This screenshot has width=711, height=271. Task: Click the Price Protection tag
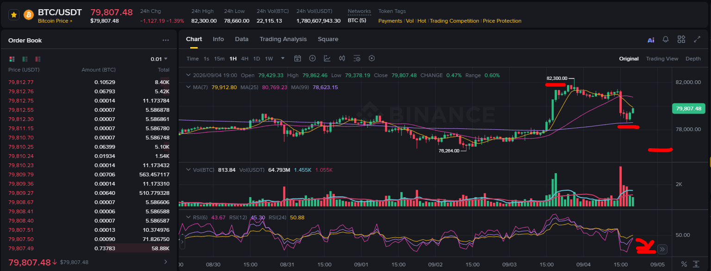point(502,21)
